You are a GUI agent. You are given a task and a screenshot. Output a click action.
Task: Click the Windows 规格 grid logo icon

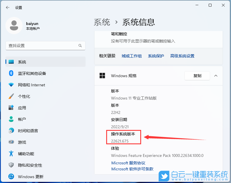(x=102, y=76)
